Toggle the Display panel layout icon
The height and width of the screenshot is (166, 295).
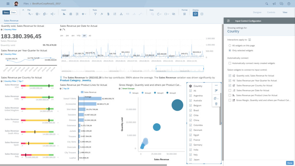[x=202, y=14]
